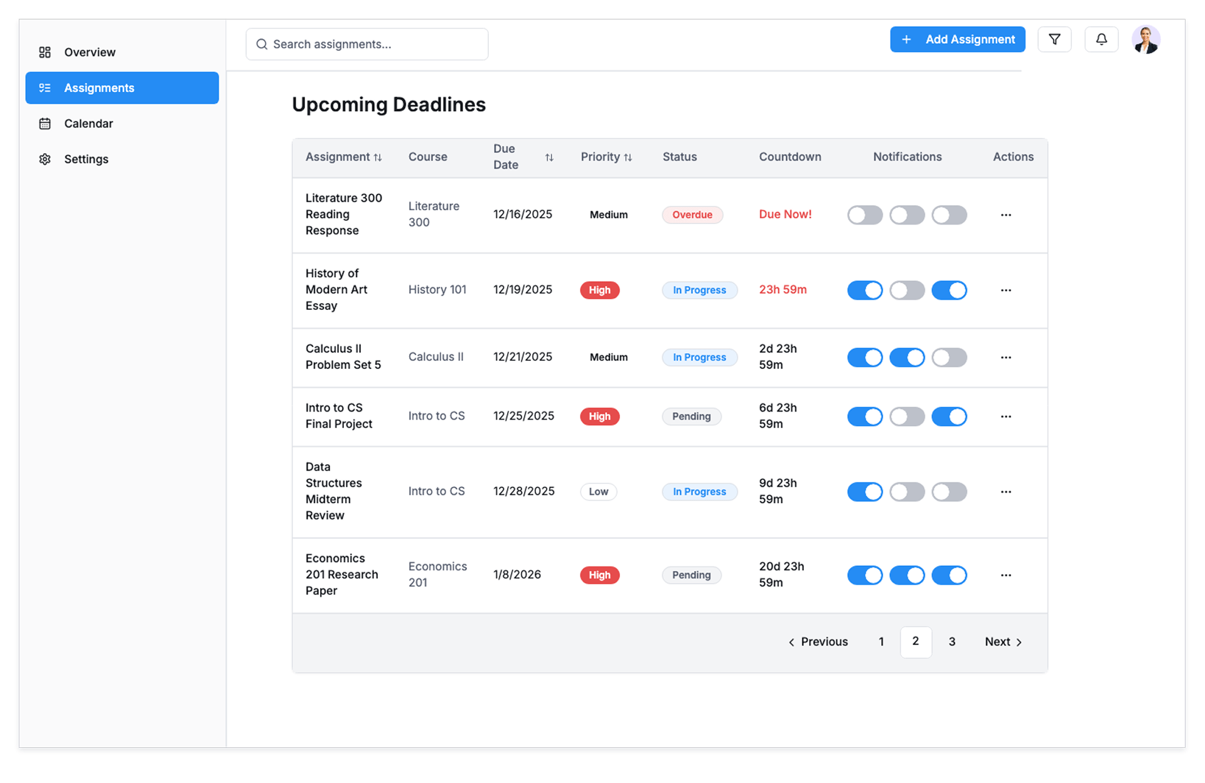Open actions ellipsis for History of Modern Art Essay
1205x783 pixels.
[1006, 290]
